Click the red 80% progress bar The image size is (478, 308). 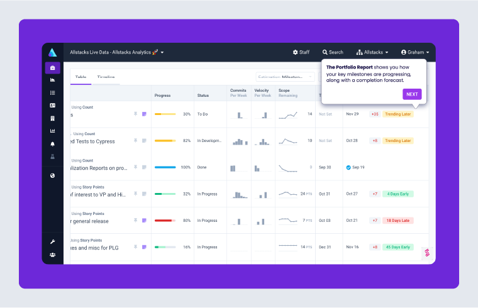click(x=164, y=221)
